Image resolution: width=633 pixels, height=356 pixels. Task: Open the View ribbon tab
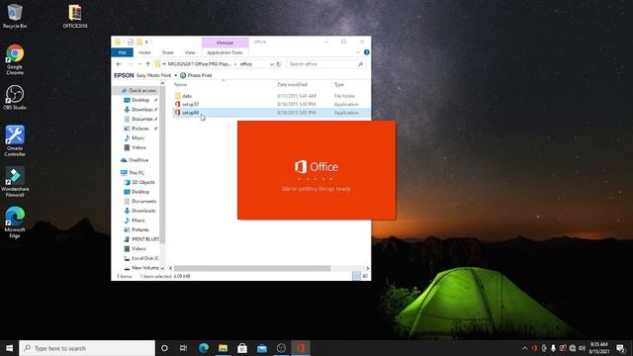point(190,52)
